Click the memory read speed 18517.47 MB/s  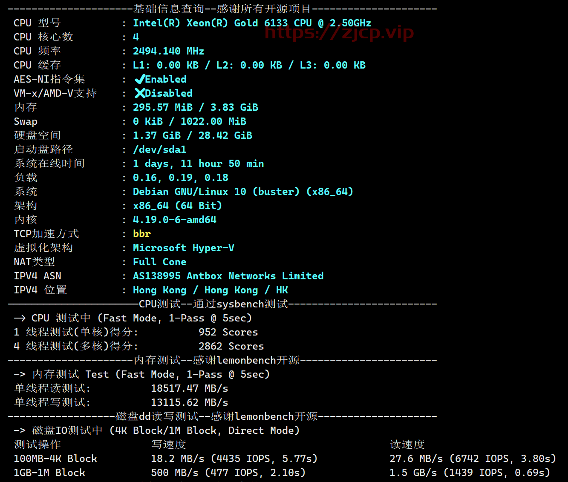(190, 388)
